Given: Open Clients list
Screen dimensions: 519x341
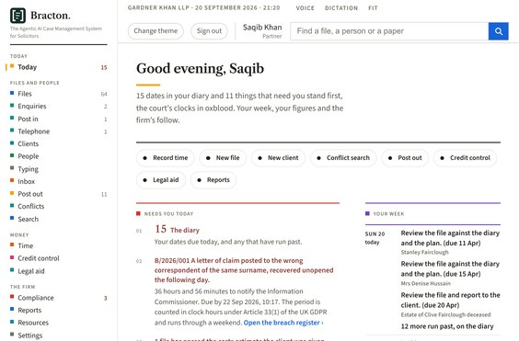Looking at the screenshot, I should point(29,144).
